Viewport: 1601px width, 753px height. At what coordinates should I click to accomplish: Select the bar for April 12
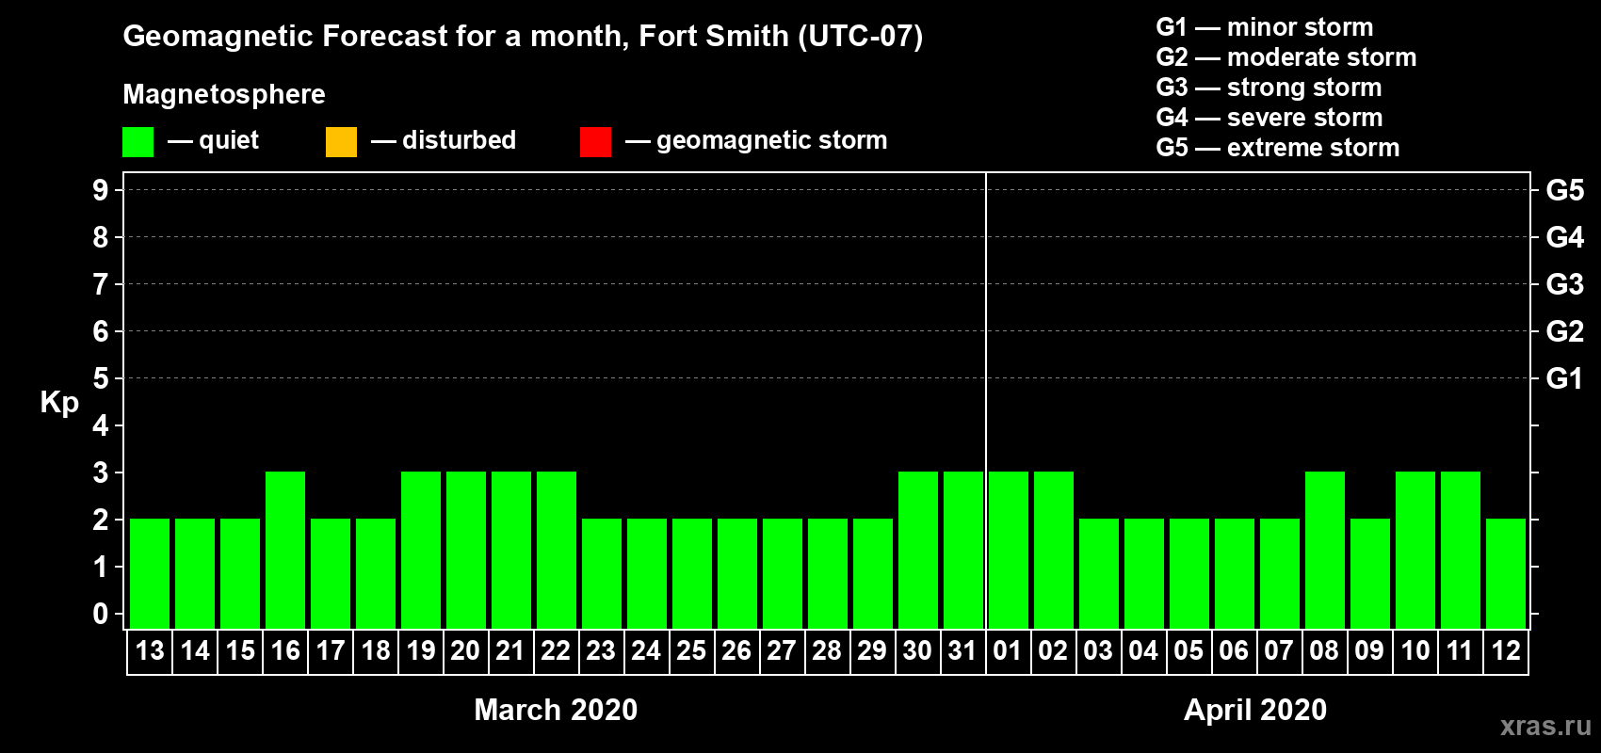(x=1506, y=574)
